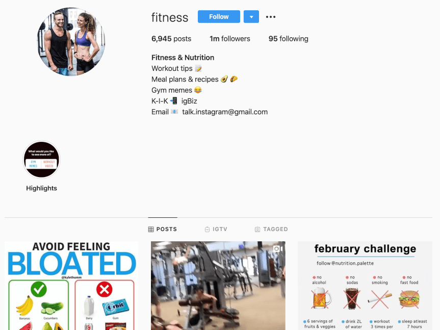Open the february challenge post
440x330 pixels.
[x=365, y=286]
